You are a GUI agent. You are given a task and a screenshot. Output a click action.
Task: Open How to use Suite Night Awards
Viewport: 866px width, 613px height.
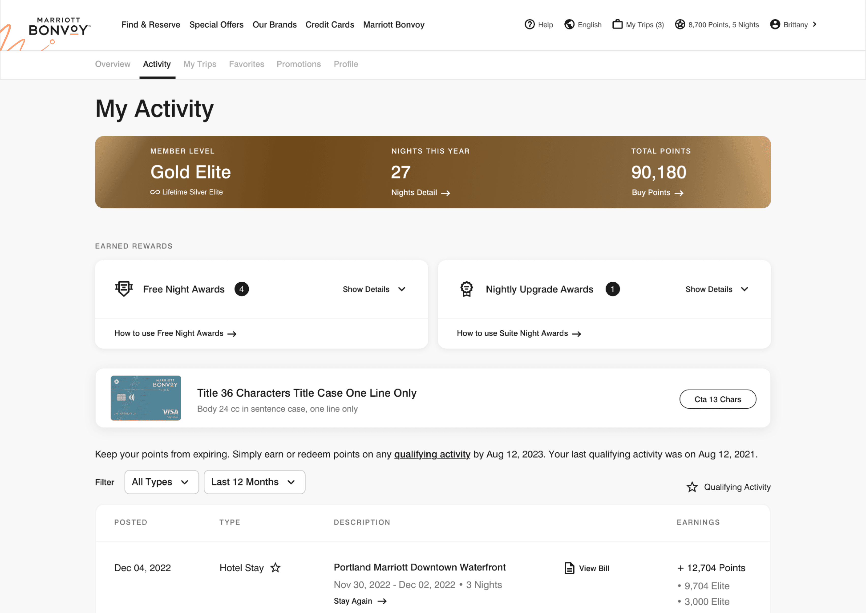519,333
